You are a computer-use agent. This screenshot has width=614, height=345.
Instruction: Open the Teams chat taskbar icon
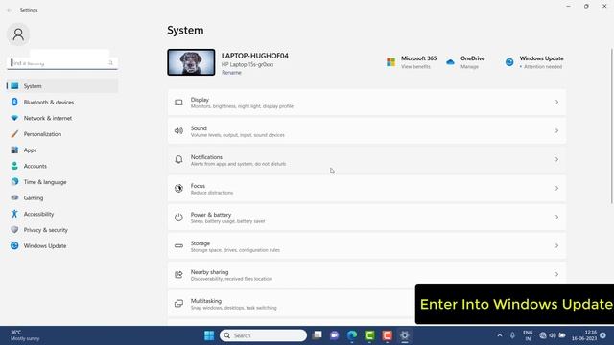pyautogui.click(x=335, y=335)
